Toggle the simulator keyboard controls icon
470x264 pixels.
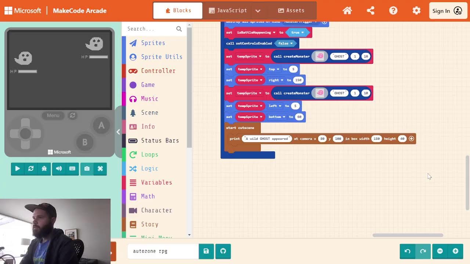tap(72, 169)
